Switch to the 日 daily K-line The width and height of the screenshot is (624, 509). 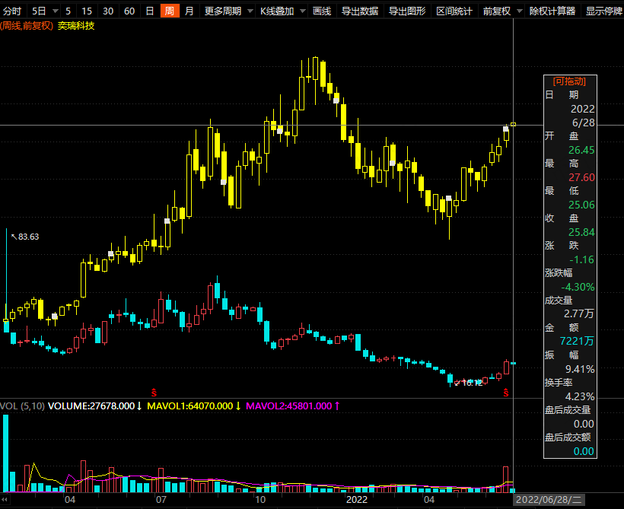click(150, 11)
